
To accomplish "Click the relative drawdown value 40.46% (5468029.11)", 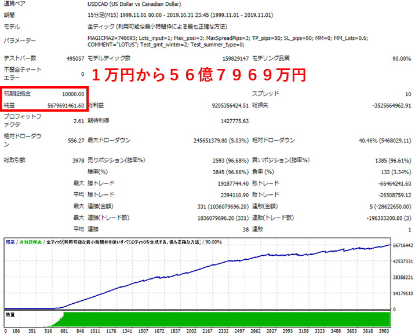I will click(385, 141).
